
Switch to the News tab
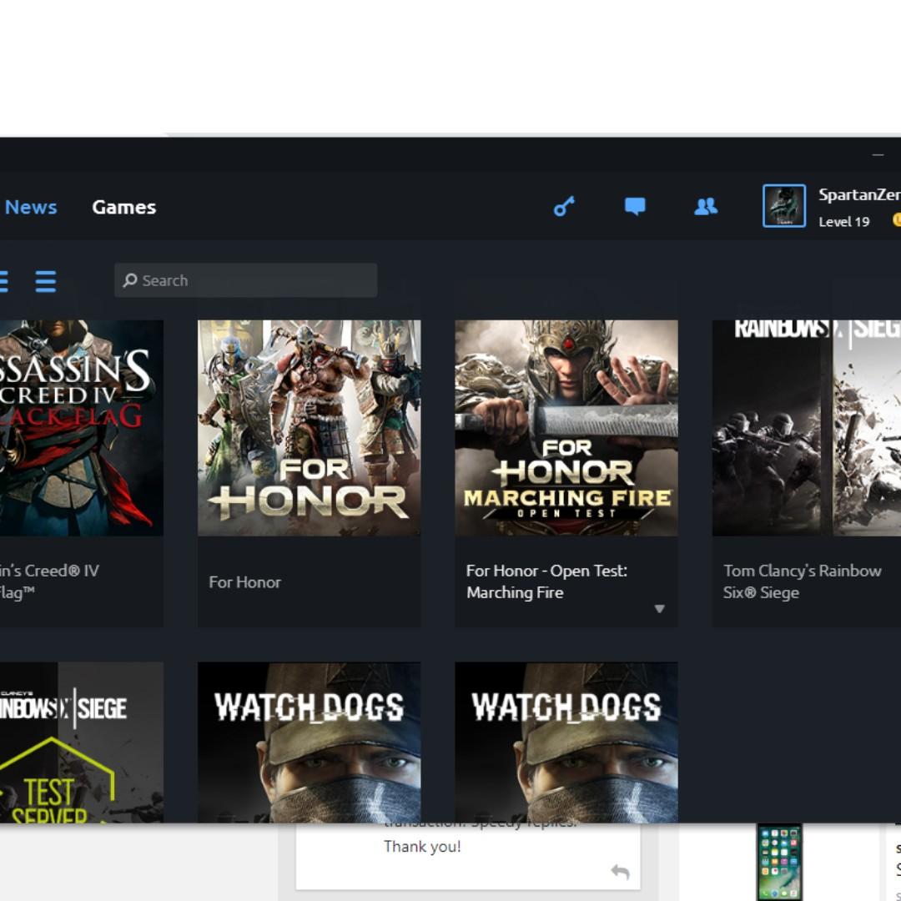(x=31, y=207)
